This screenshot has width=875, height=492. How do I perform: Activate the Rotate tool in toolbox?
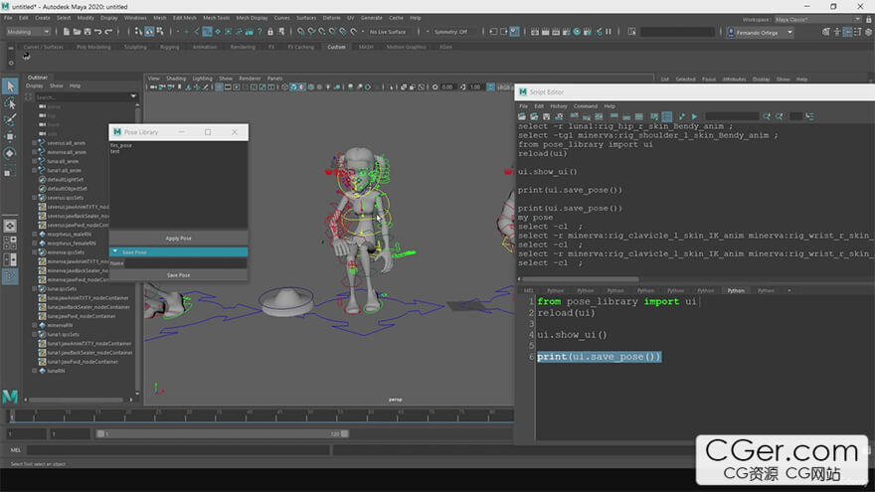[10, 153]
